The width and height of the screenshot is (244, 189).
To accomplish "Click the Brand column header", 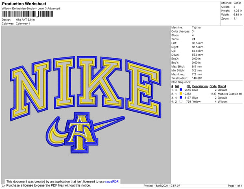I will [x=222, y=86].
